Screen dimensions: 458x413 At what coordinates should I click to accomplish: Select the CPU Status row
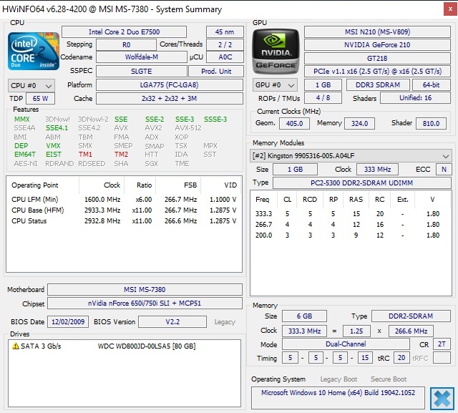tap(124, 221)
